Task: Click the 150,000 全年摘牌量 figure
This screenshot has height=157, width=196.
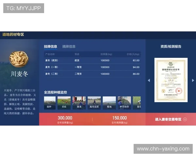Action: tap(120, 118)
